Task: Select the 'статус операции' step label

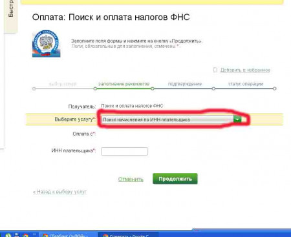Action: pyautogui.click(x=246, y=84)
